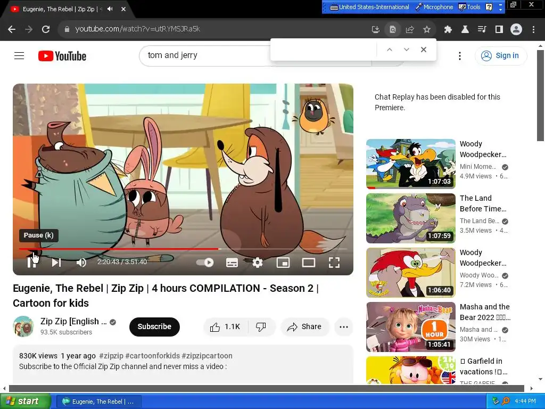The height and width of the screenshot is (409, 545).
Task: Jump to next find result arrow
Action: pyautogui.click(x=406, y=50)
